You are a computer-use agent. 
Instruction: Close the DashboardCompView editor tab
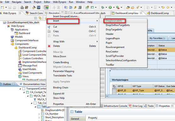point(141,13)
